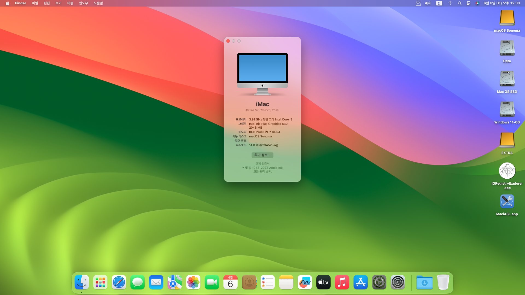Viewport: 525px width, 295px height.
Task: Click the iMac image in About window
Action: (262, 74)
